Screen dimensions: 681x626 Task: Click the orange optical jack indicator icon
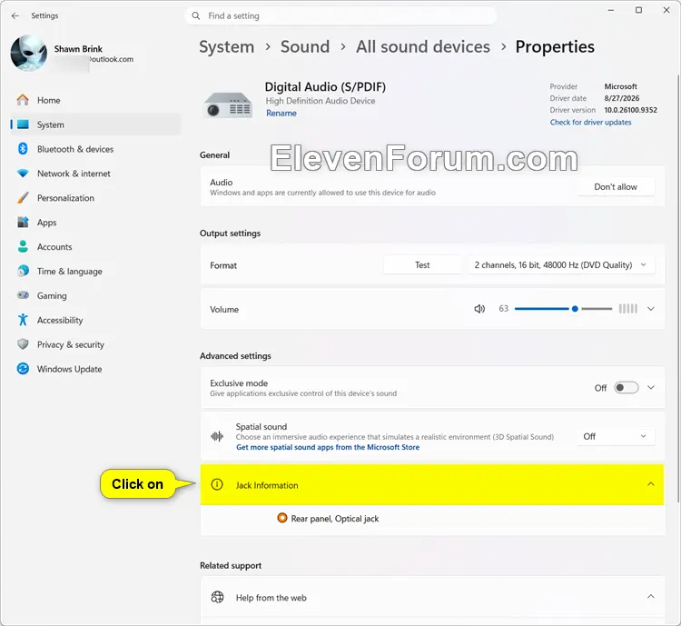coord(282,518)
